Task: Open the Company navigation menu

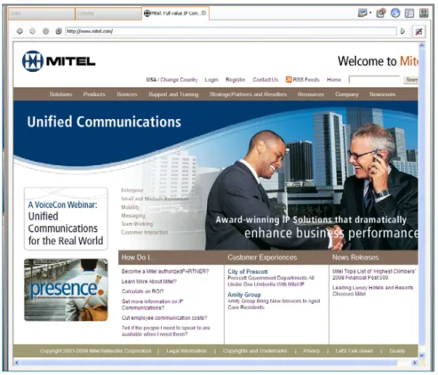Action: tap(346, 94)
